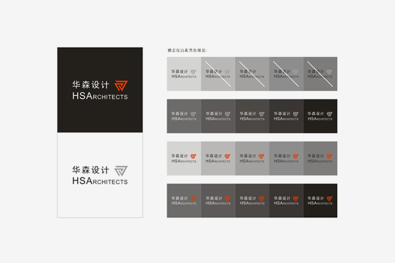This screenshot has width=395, height=263.
Task: Select first swatch of second row, gray logo
Action: pyautogui.click(x=184, y=116)
